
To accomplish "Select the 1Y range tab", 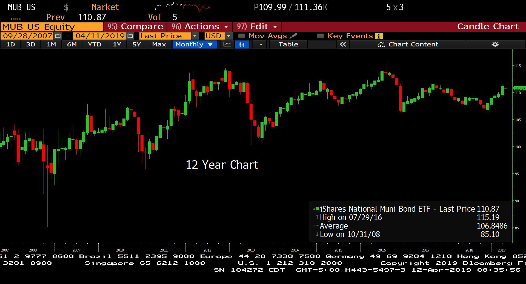I will tap(117, 44).
